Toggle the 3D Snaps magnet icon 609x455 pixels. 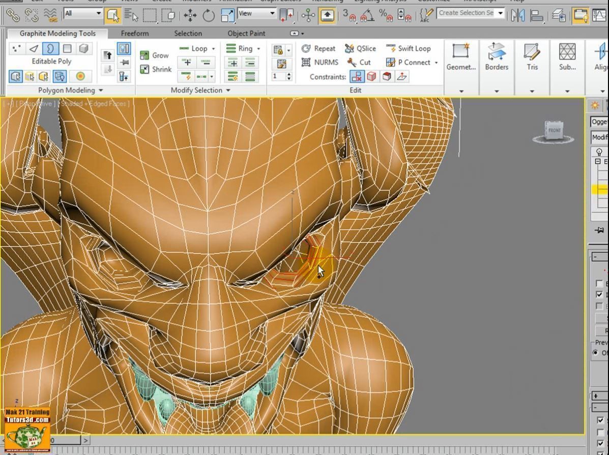coord(350,16)
